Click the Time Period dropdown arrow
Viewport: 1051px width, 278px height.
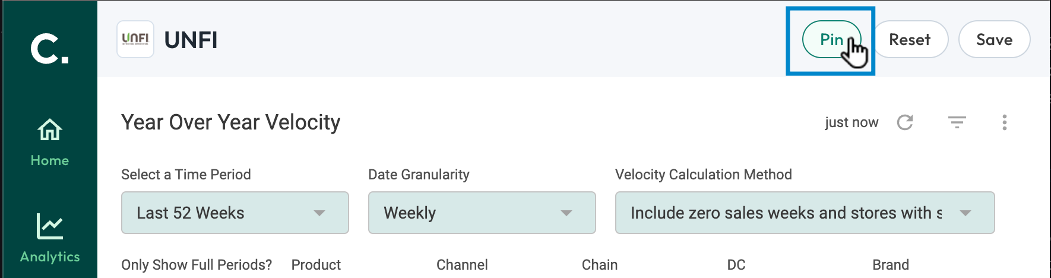[x=319, y=213]
